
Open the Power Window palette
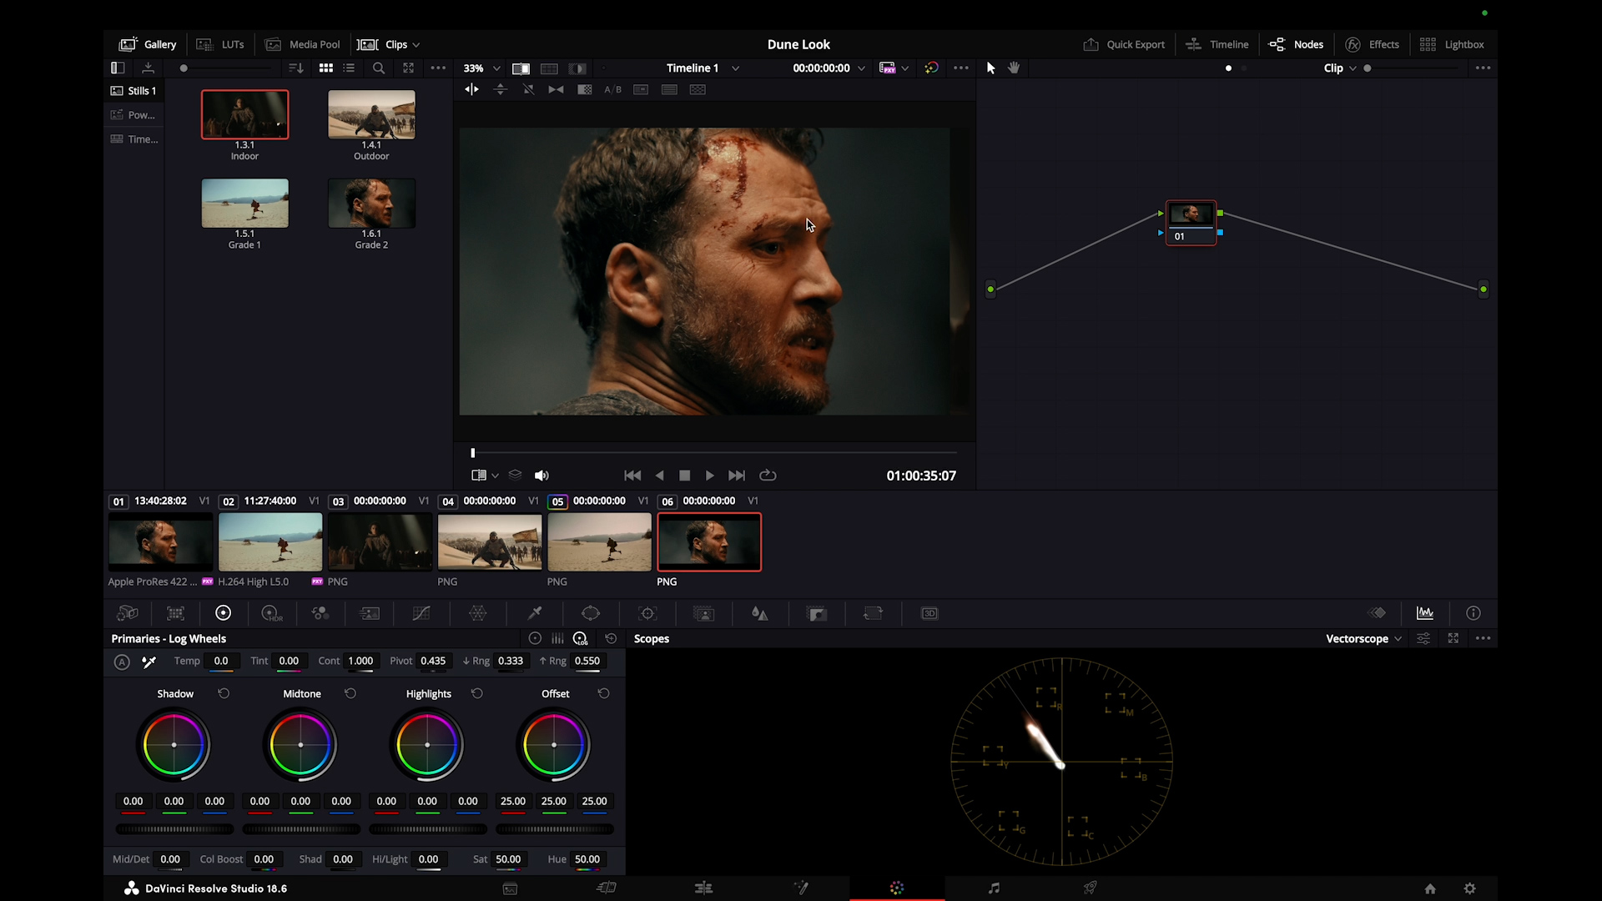click(x=591, y=613)
